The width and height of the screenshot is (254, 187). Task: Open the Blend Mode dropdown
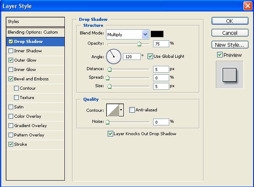click(x=128, y=34)
